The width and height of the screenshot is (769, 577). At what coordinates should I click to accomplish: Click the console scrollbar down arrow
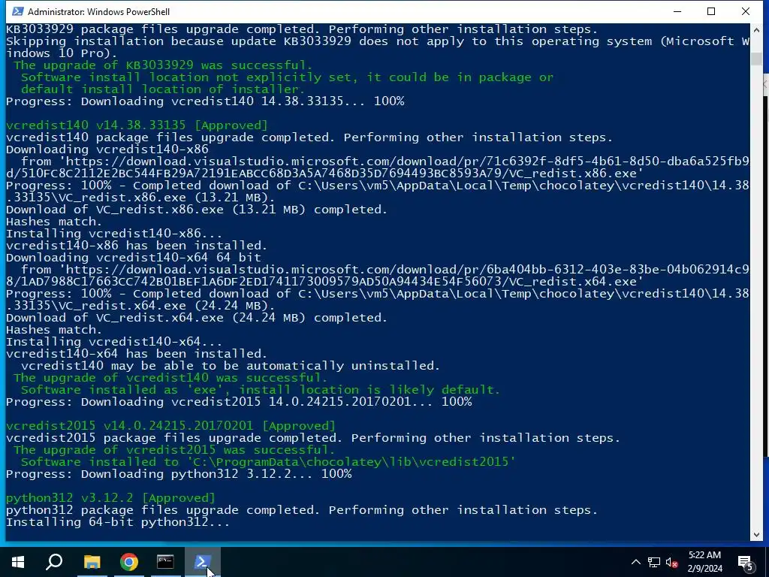pyautogui.click(x=755, y=535)
